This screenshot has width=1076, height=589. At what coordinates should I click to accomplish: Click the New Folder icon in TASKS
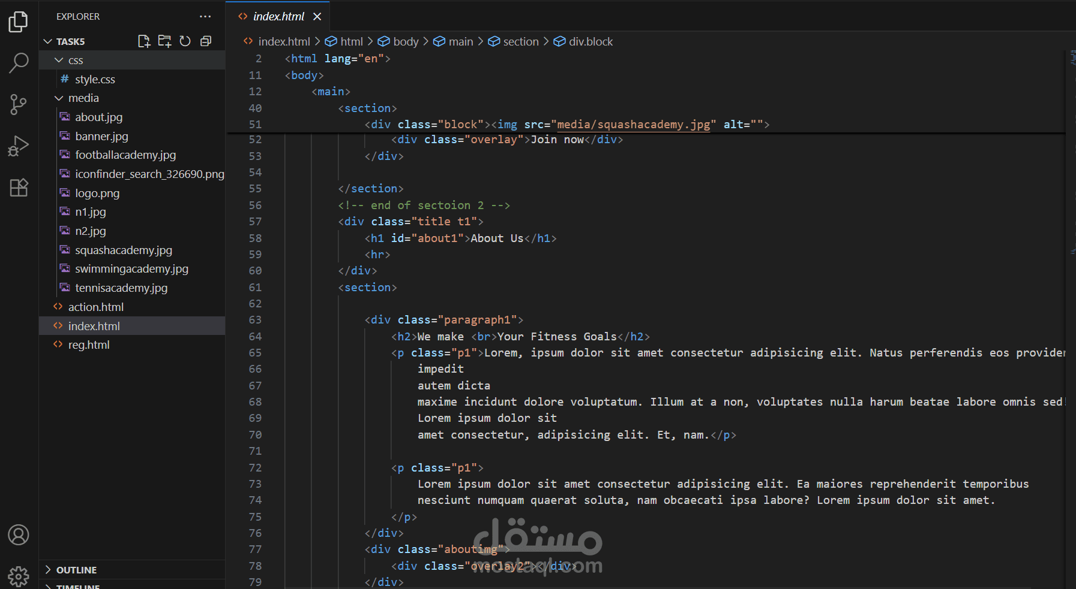(164, 41)
